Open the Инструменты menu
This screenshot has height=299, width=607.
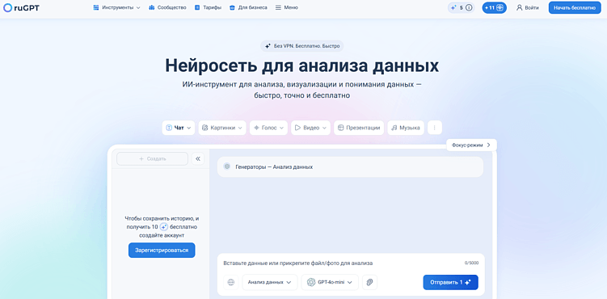(x=117, y=7)
